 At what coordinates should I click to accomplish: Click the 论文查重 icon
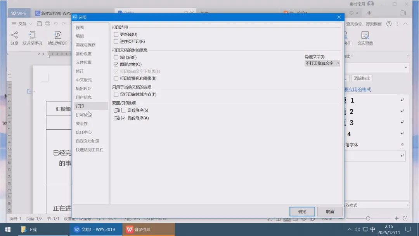365,35
